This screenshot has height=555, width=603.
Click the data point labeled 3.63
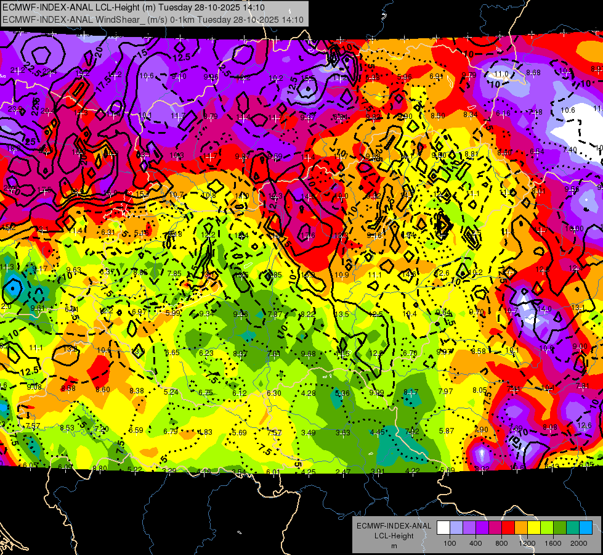coord(342,432)
